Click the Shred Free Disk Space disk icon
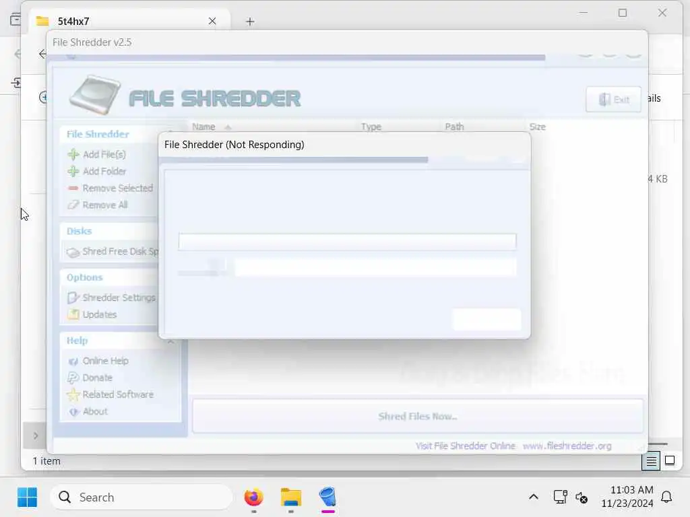This screenshot has width=690, height=517. coord(73,252)
